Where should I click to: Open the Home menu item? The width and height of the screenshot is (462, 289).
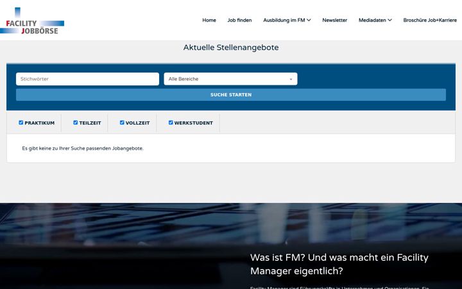point(209,20)
